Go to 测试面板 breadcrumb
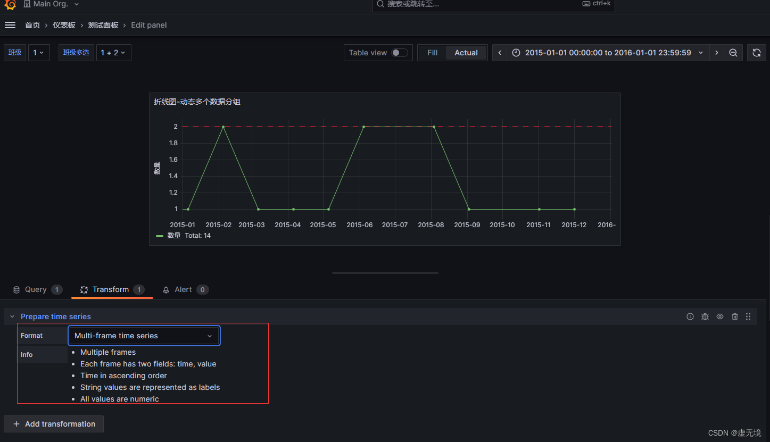 pos(103,25)
